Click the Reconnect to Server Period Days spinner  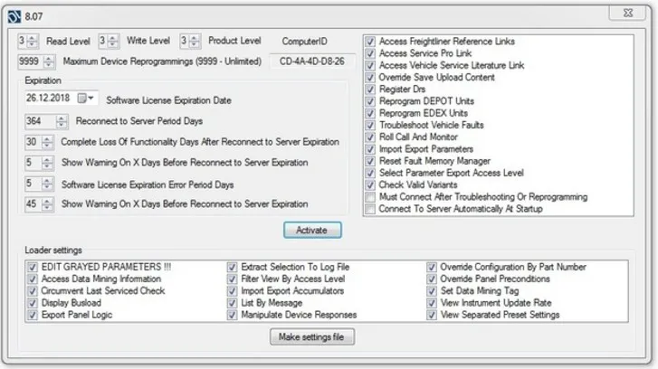pyautogui.click(x=62, y=121)
